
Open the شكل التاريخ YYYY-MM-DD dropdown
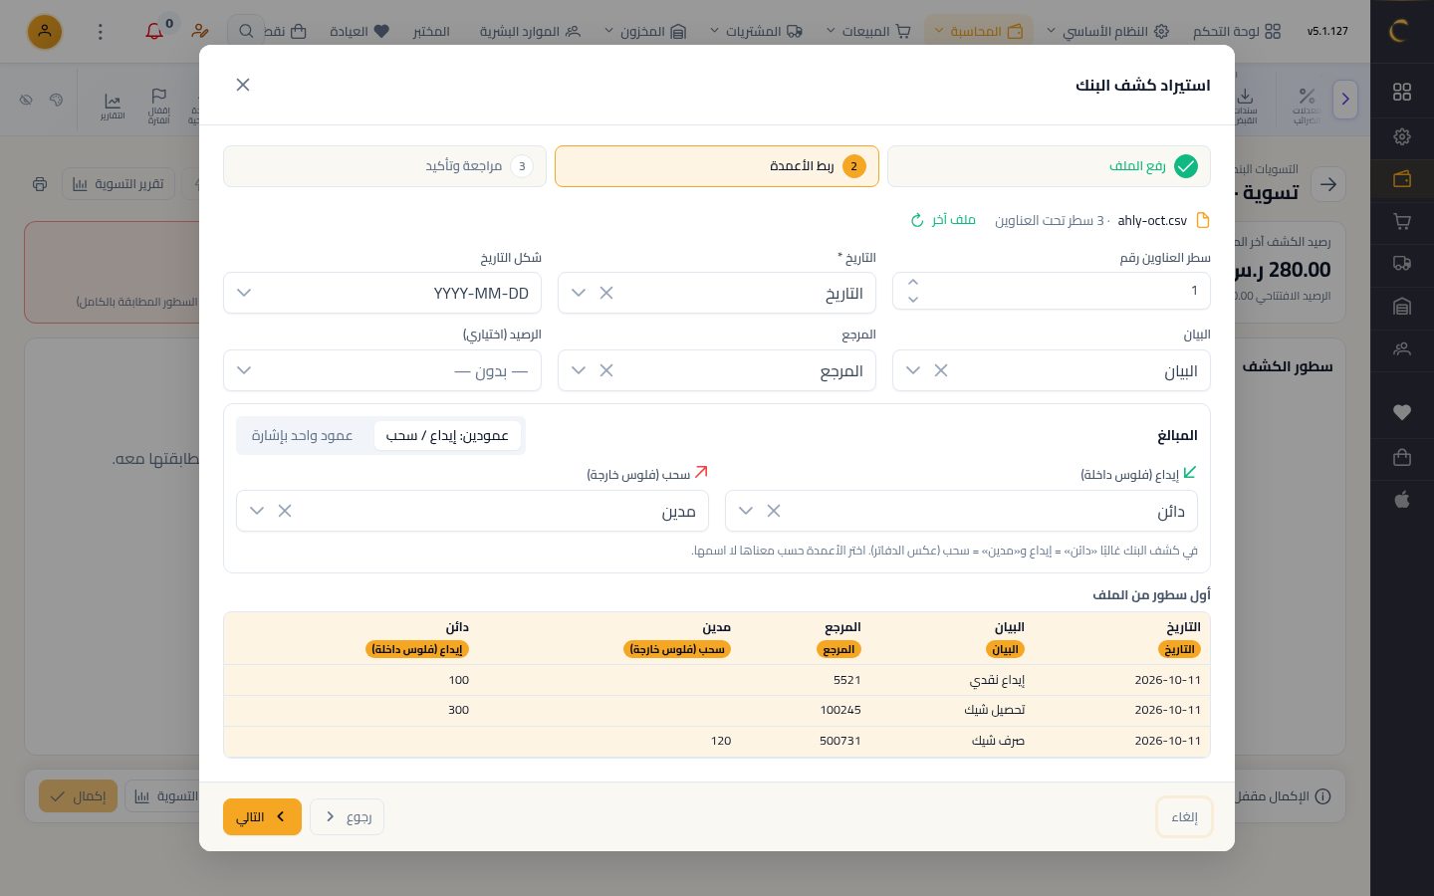coord(382,293)
